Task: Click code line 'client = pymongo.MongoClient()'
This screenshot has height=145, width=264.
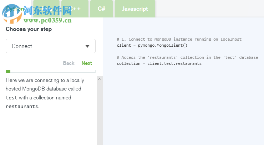Action: click(x=152, y=45)
